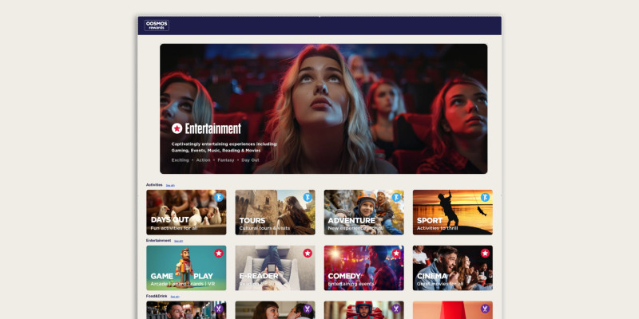
Task: Open the Game Play card
Action: tap(186, 268)
